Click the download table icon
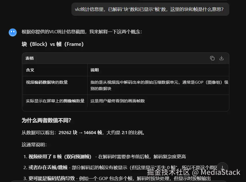The image size is (246, 182). pos(221,58)
